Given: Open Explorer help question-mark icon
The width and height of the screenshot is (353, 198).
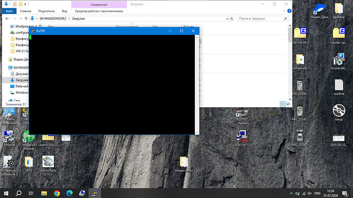Looking at the screenshot, I should (289, 11).
